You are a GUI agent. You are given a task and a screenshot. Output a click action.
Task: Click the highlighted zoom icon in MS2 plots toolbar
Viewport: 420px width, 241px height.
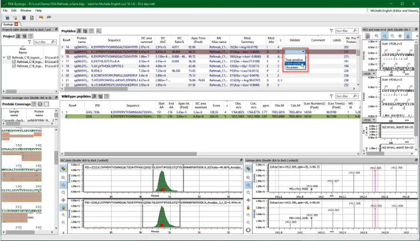coord(384,36)
